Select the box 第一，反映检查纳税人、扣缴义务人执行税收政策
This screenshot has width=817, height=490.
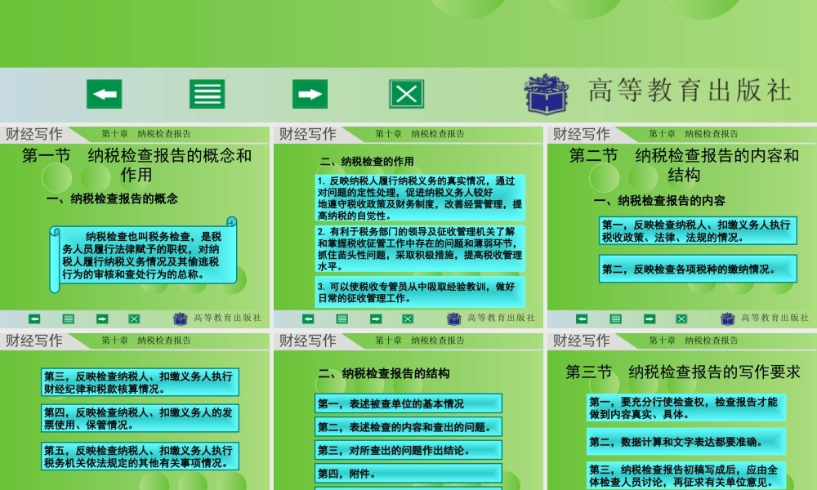[x=698, y=230]
